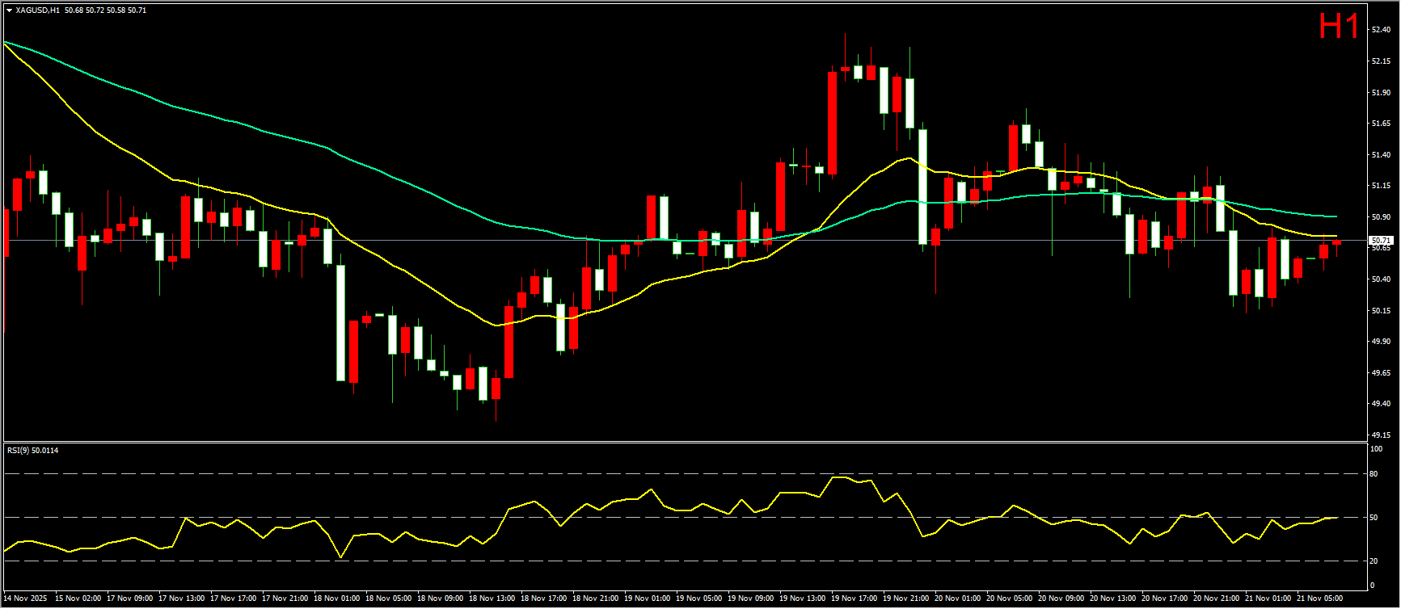Click the 50.15 price scale label
The height and width of the screenshot is (609, 1401).
pyautogui.click(x=1381, y=310)
